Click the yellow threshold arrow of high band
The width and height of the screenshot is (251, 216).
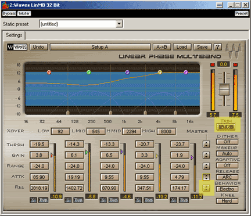(157, 156)
